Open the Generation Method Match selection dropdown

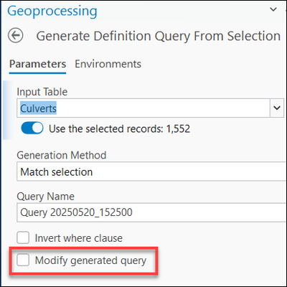151,171
